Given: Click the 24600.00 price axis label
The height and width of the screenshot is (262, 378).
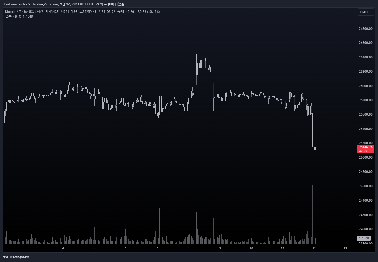Looking at the screenshot, I should 366,186.
